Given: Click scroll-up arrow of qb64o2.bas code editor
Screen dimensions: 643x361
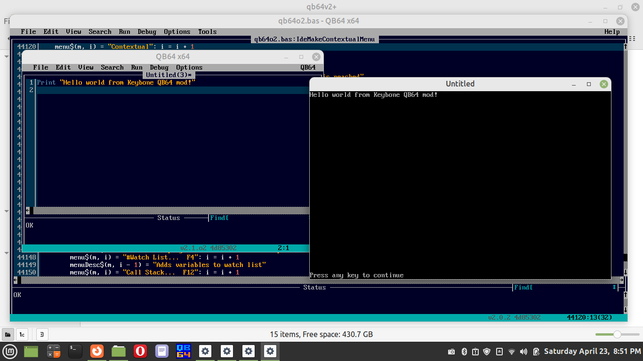Looking at the screenshot, I should click(x=626, y=47).
